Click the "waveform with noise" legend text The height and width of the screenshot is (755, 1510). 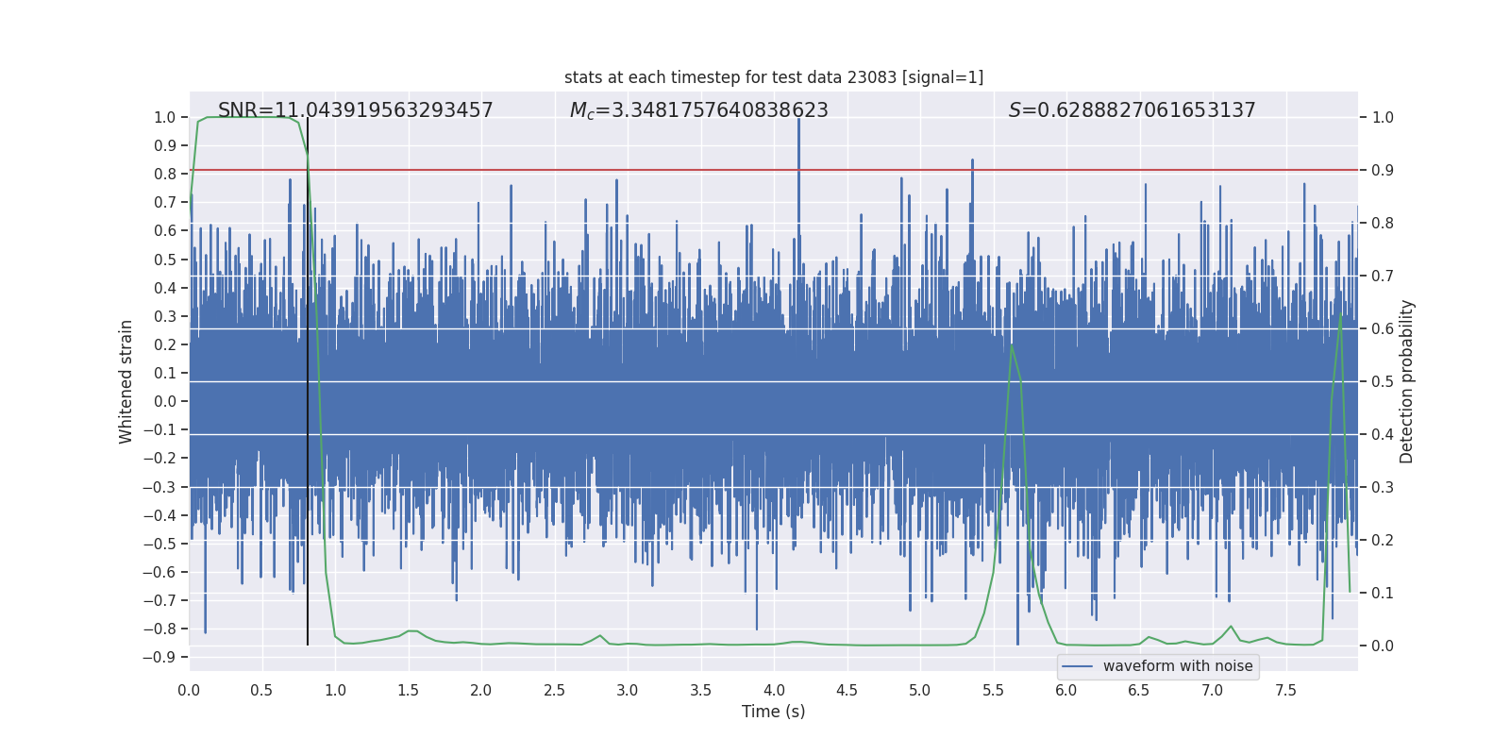tap(1178, 666)
